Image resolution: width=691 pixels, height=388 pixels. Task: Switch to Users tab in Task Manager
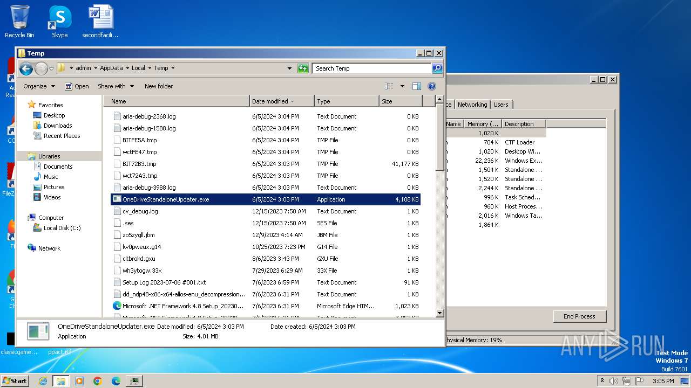point(501,105)
